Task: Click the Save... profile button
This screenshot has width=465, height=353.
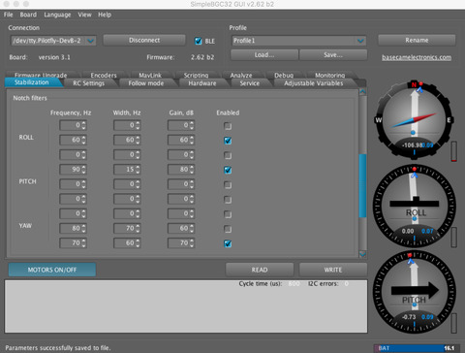Action: coord(333,55)
